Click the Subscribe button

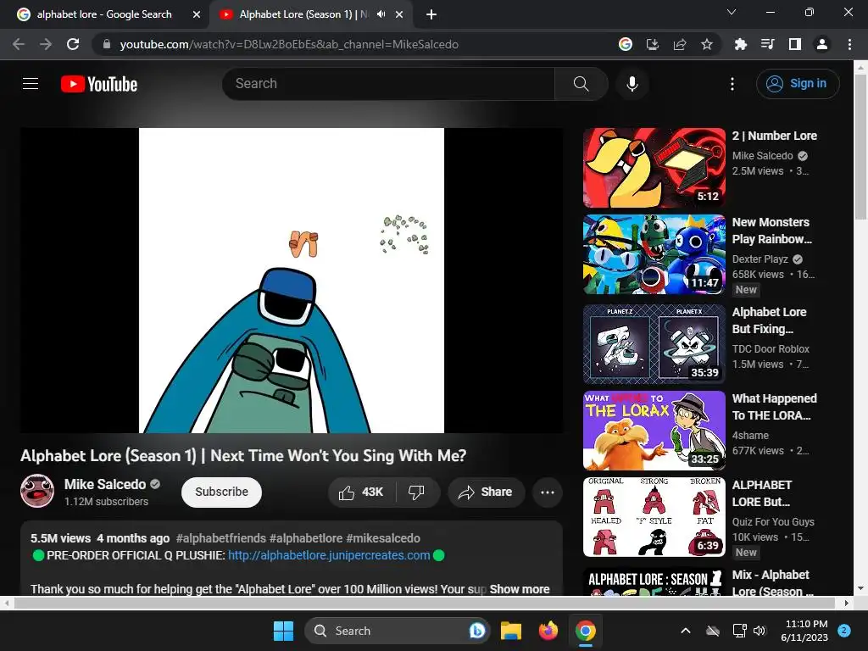pos(221,492)
